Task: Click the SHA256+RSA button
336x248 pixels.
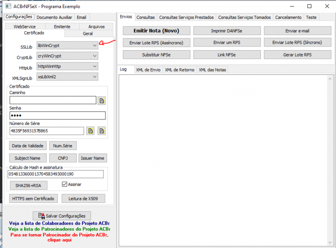Action: [x=28, y=185]
